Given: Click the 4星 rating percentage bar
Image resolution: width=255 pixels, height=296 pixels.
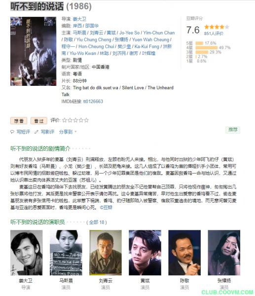Looking at the screenshot, I should tap(207, 47).
